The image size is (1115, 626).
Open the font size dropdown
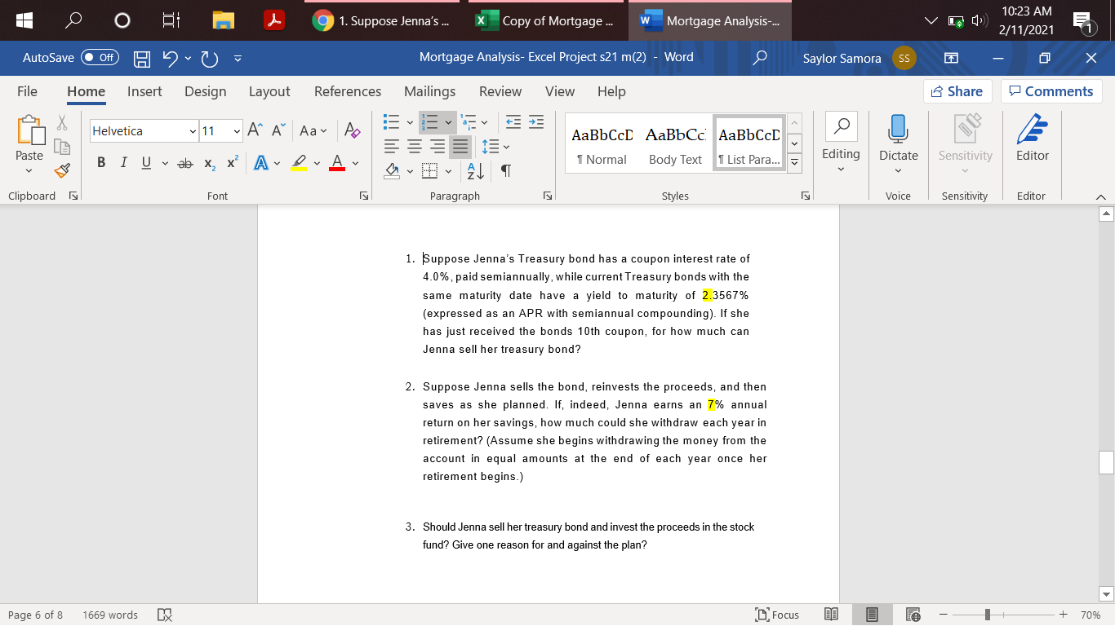pyautogui.click(x=236, y=130)
